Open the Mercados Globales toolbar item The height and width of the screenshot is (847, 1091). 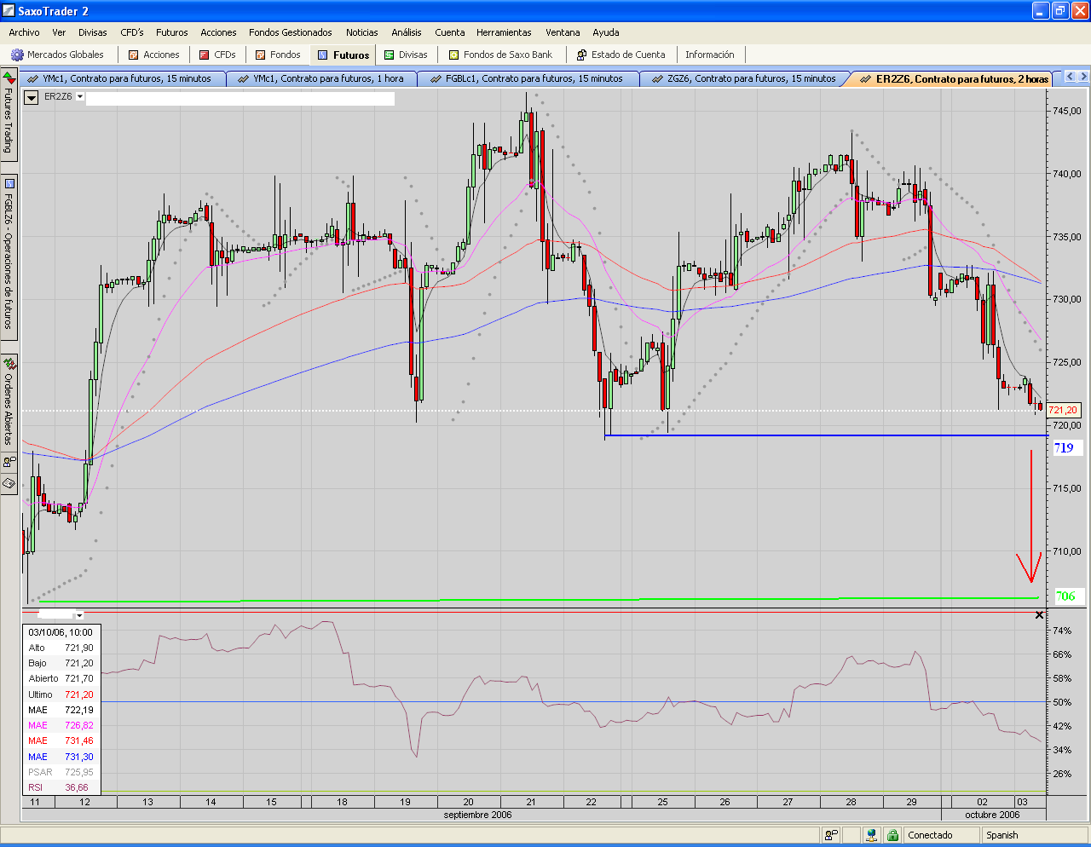click(57, 55)
